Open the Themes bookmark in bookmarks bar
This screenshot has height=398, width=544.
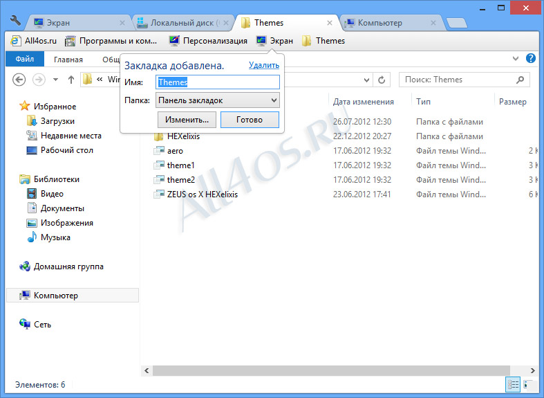click(x=323, y=41)
